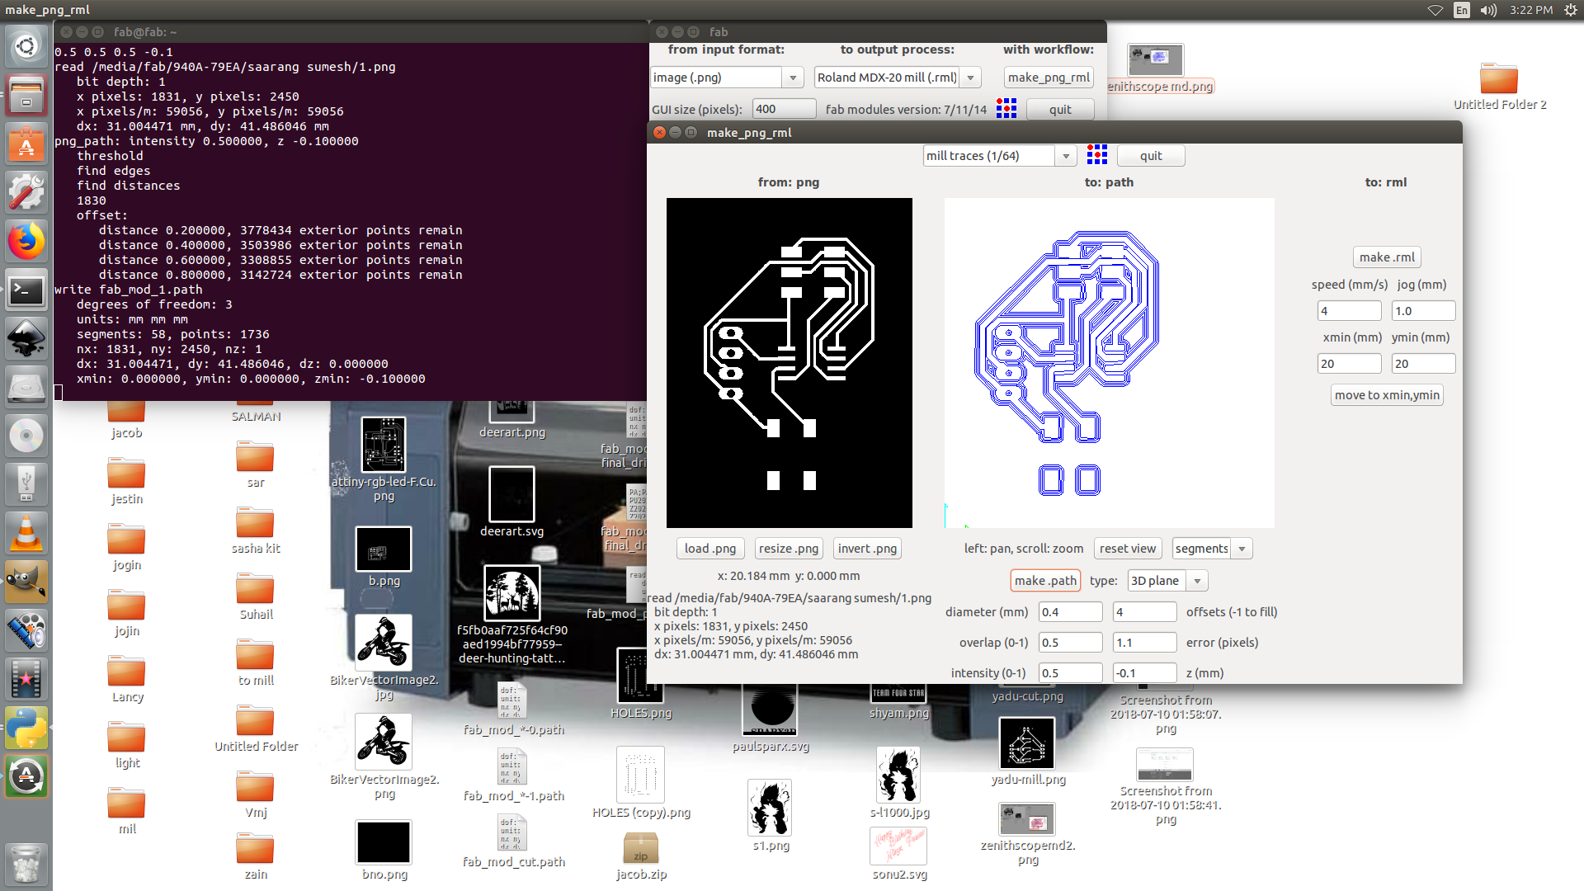1584x891 pixels.
Task: Click GUI size pixels field
Action: tap(784, 109)
